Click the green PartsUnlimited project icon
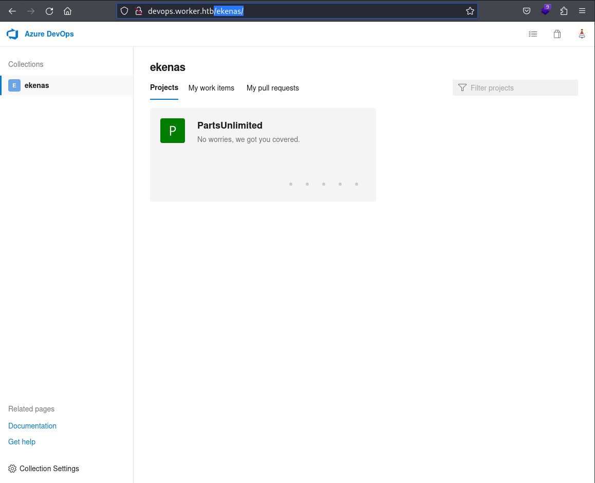 coord(173,131)
